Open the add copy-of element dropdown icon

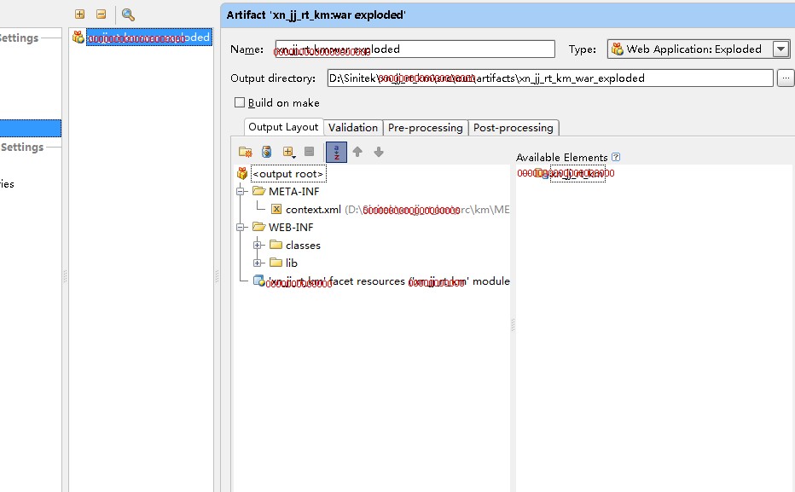coord(288,152)
